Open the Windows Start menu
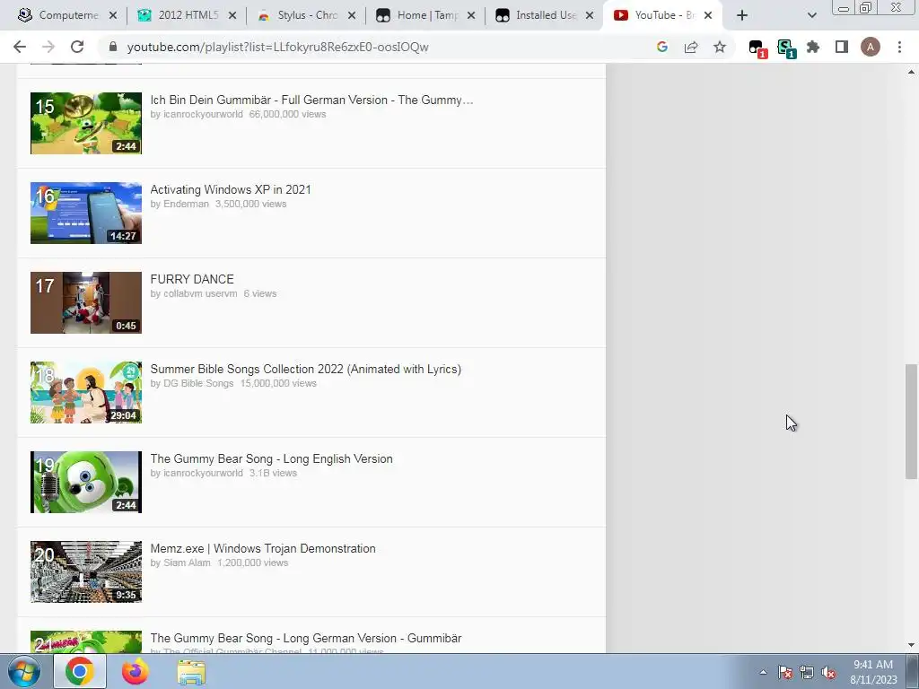Viewport: 919px width, 689px height. (23, 671)
